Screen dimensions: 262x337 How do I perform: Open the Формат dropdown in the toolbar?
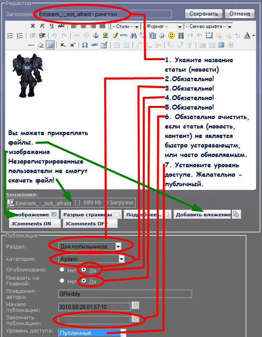[162, 26]
